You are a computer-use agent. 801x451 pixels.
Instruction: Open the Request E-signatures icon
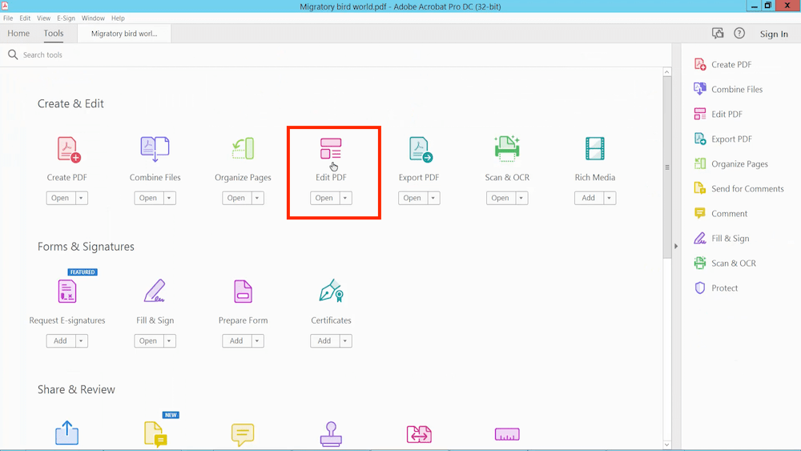[x=67, y=291]
